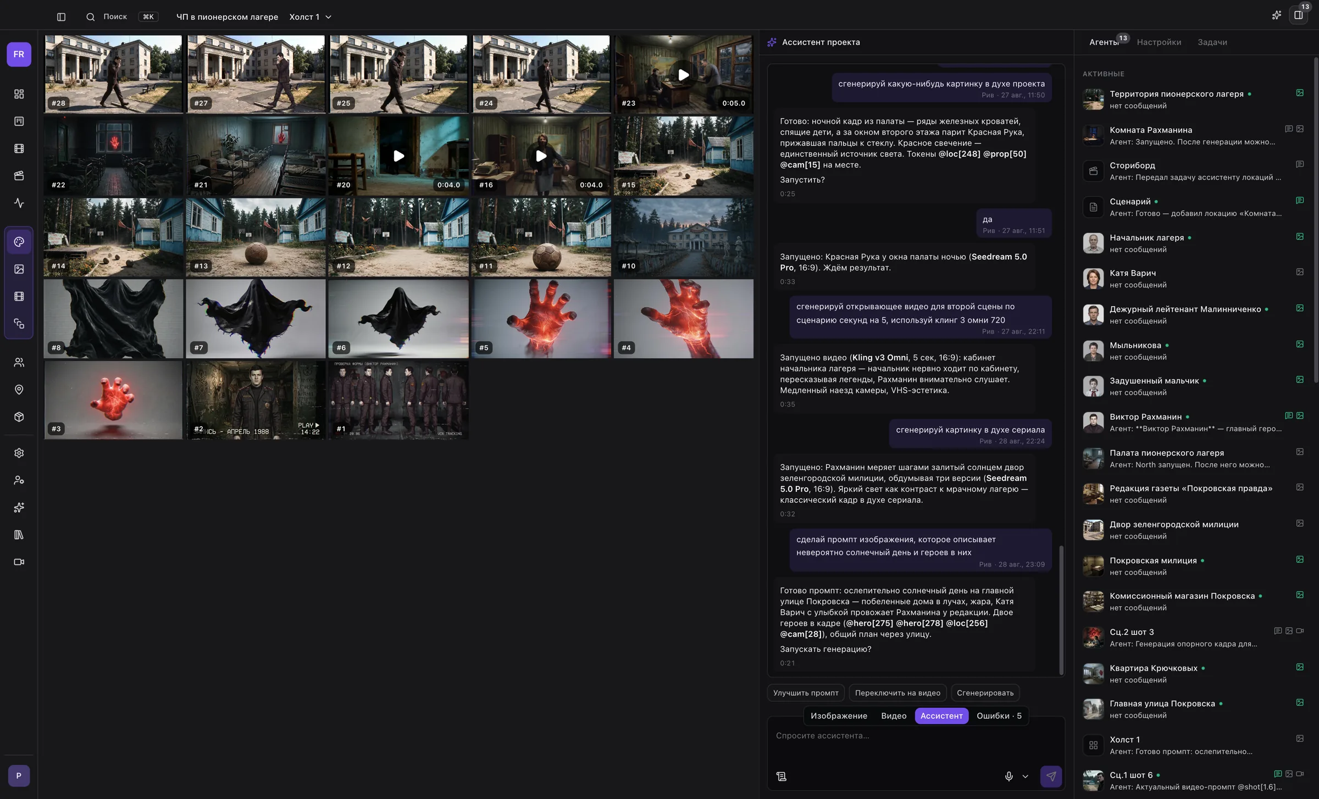1319x799 pixels.
Task: Open the Виктор Рахманин agent row
Action: coord(1194,423)
